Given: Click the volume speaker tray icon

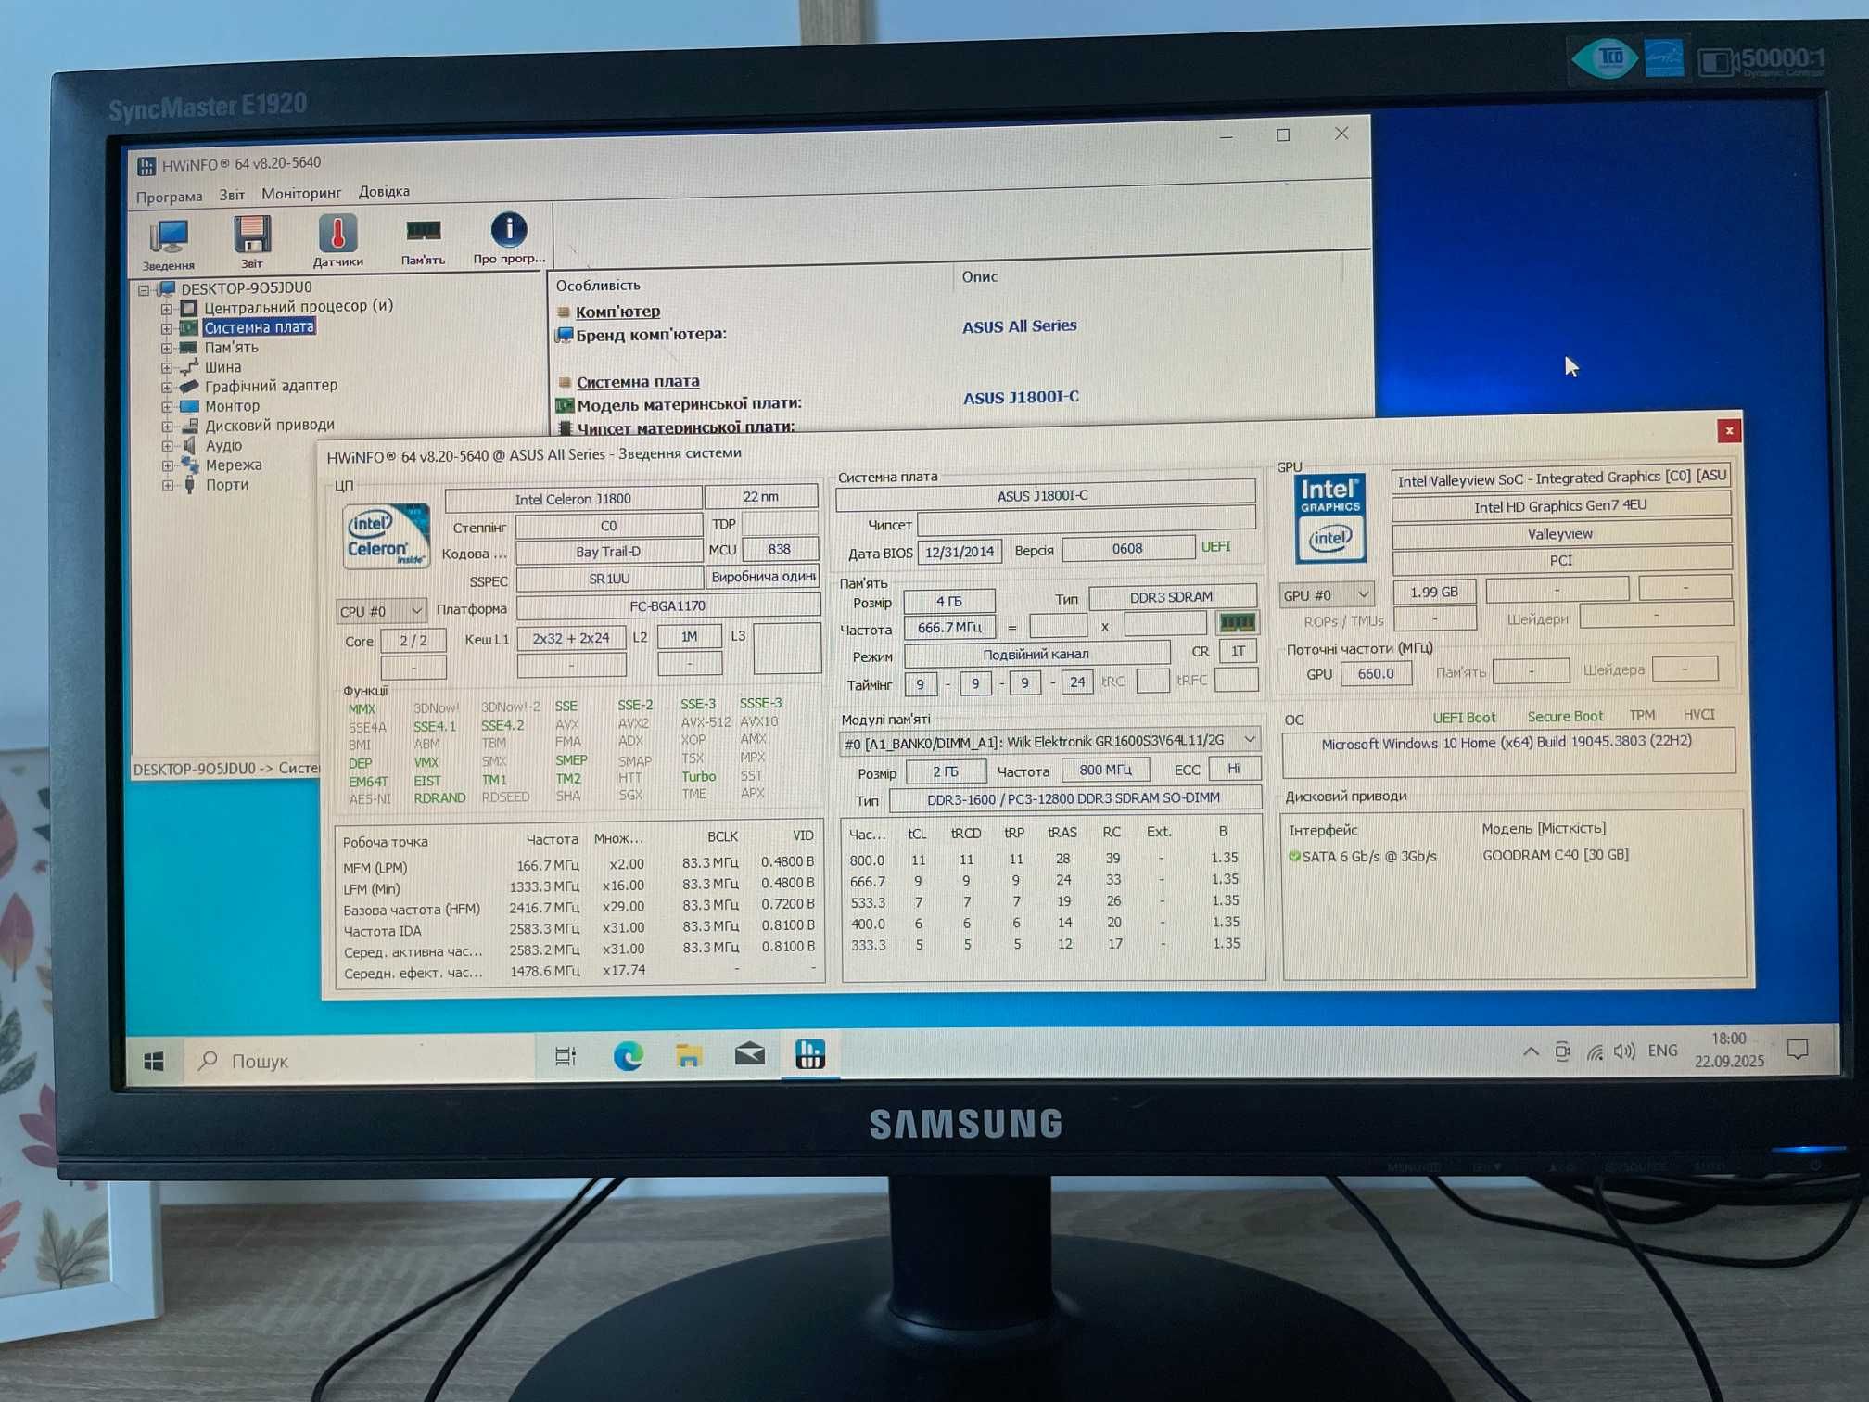Looking at the screenshot, I should point(1623,1051).
